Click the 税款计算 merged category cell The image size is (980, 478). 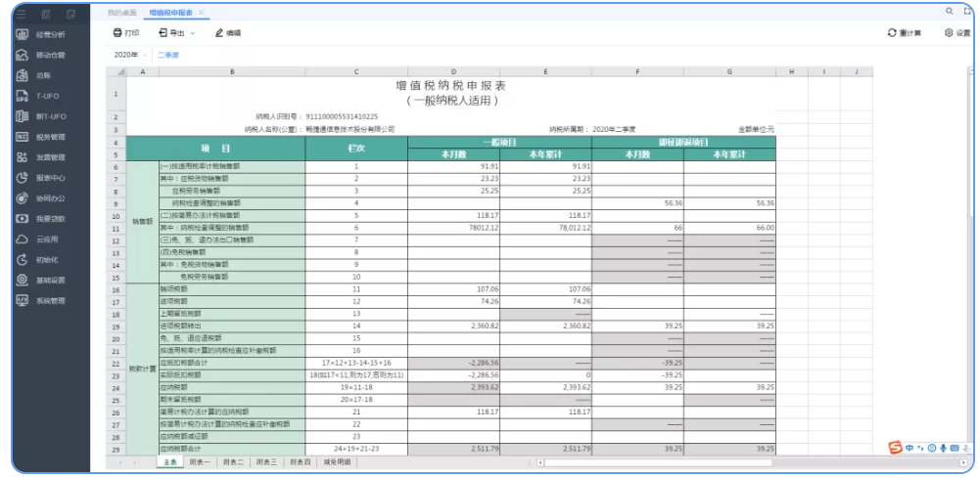tap(143, 369)
